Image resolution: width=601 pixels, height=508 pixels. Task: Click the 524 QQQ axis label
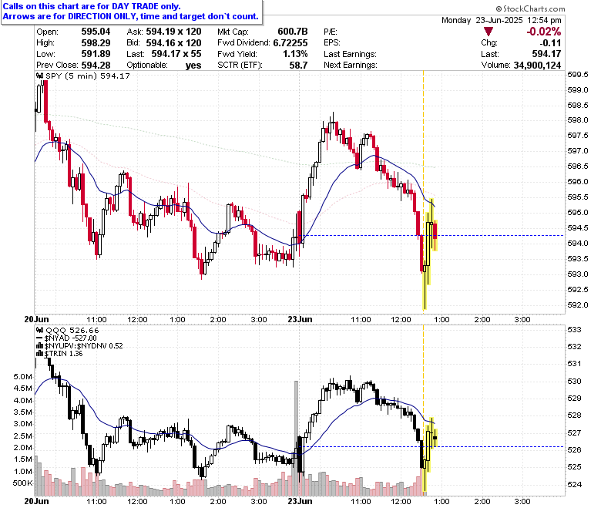click(574, 485)
